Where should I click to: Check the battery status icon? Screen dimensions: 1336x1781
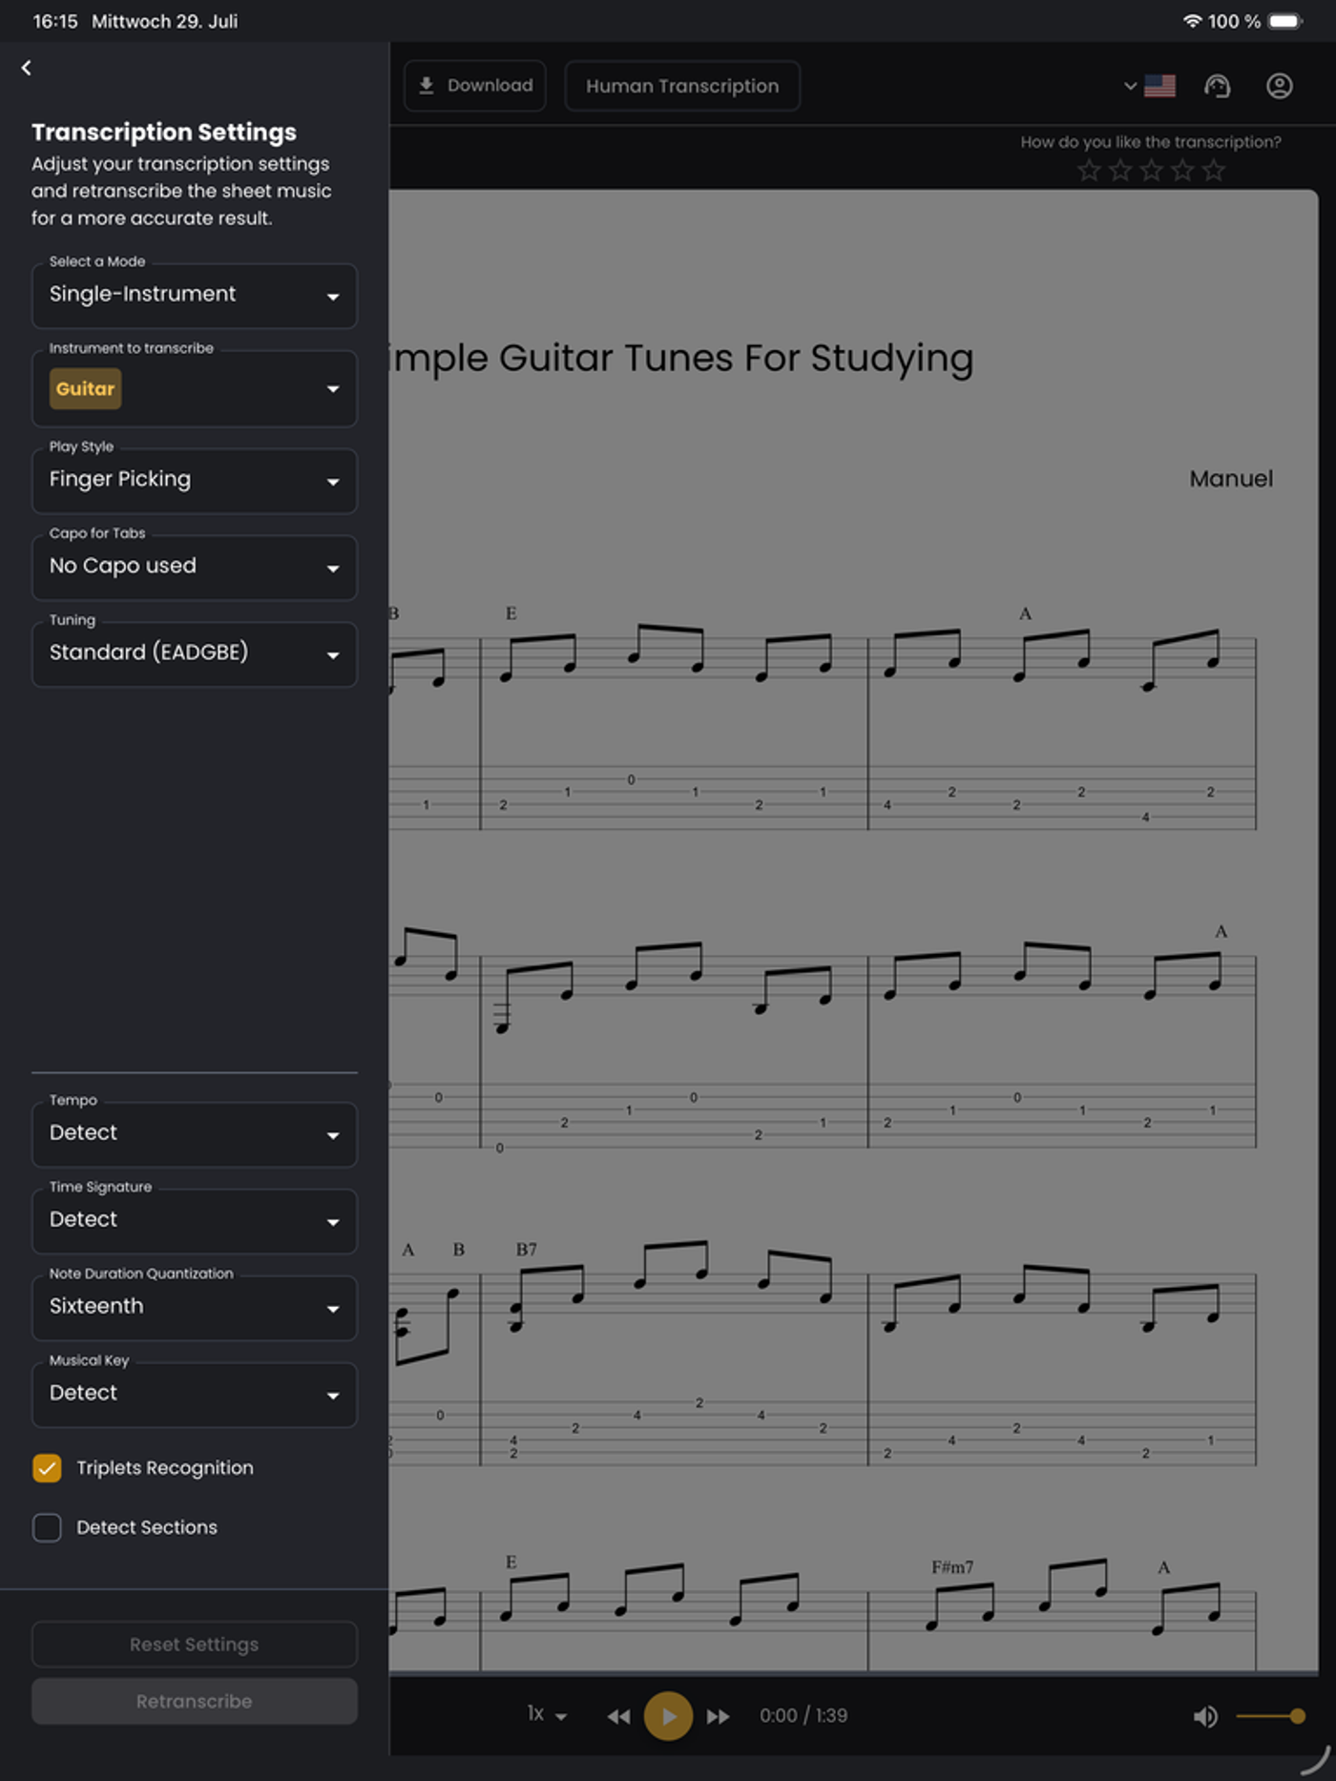pyautogui.click(x=1285, y=21)
